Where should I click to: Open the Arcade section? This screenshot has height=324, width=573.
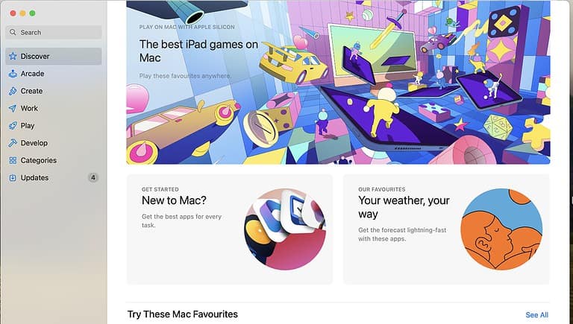(54, 74)
